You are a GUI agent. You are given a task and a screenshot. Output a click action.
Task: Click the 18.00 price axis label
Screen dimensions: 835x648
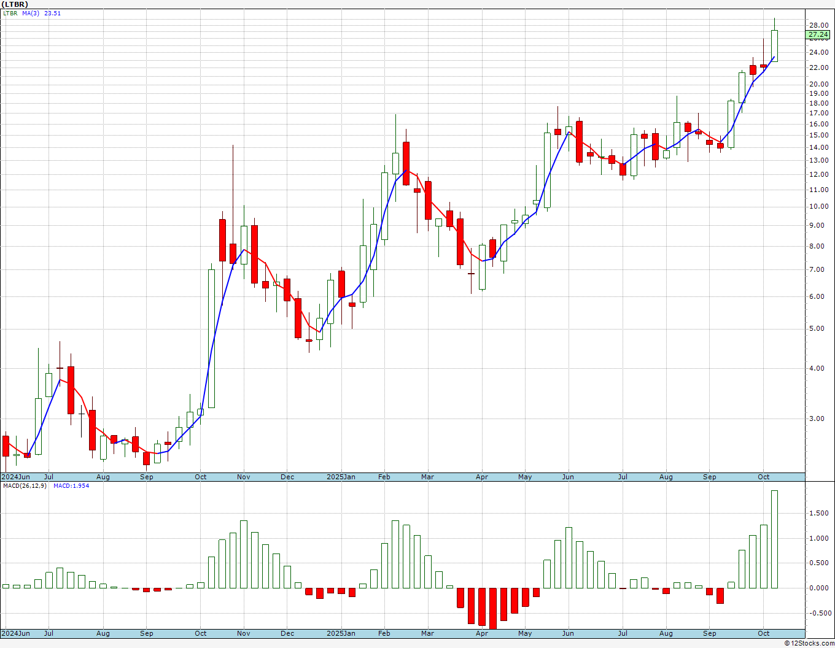(x=818, y=102)
